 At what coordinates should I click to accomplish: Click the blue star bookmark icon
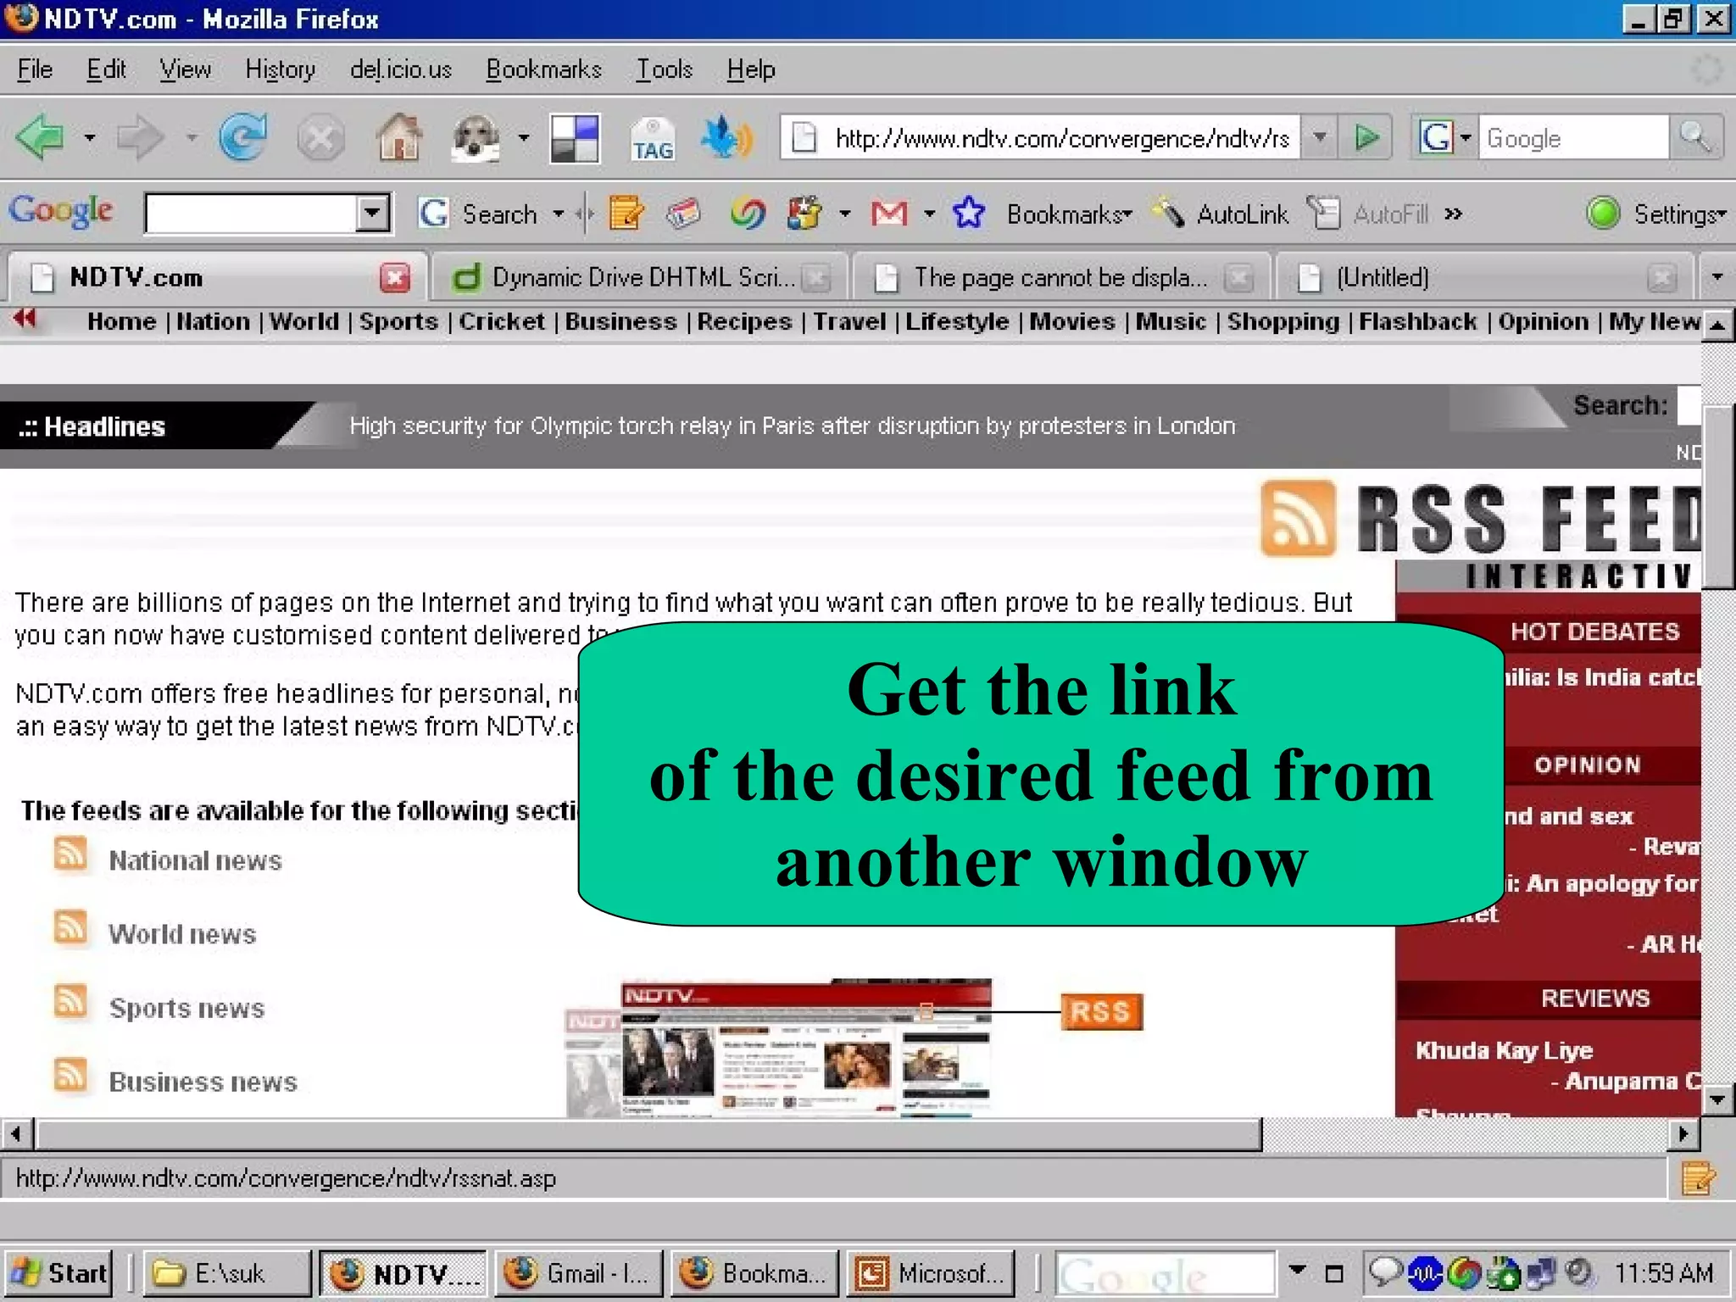(968, 213)
